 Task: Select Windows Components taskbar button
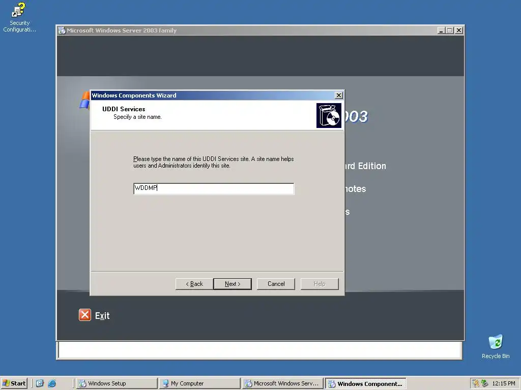(x=366, y=383)
